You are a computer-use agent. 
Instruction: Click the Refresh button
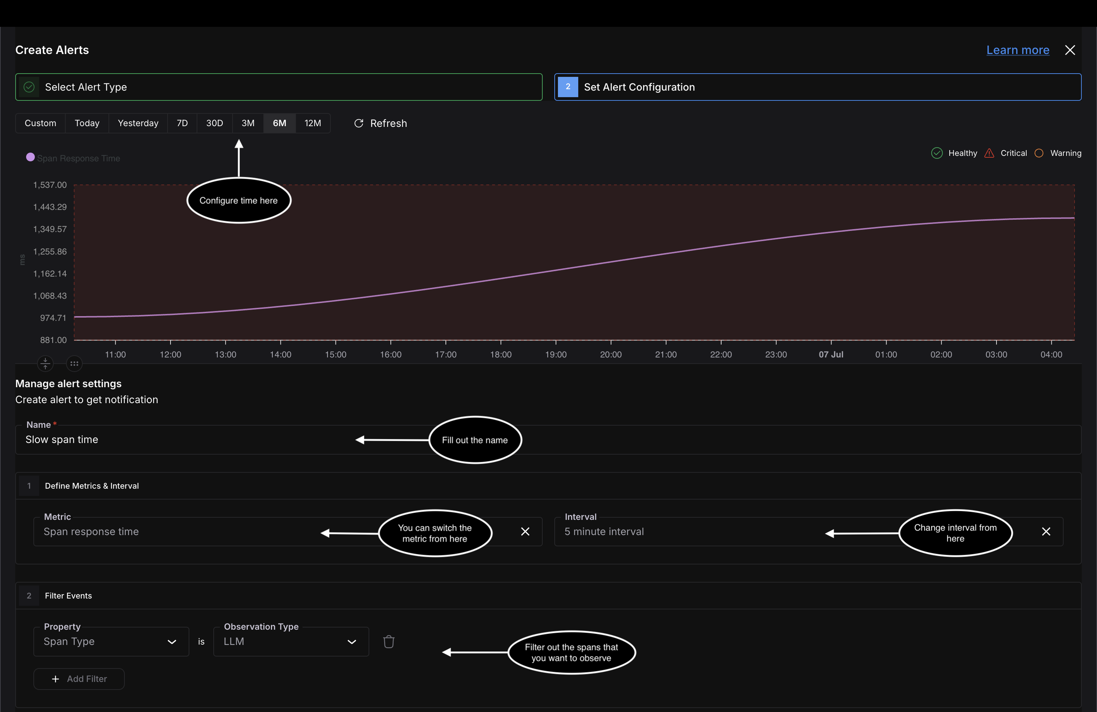tap(380, 123)
